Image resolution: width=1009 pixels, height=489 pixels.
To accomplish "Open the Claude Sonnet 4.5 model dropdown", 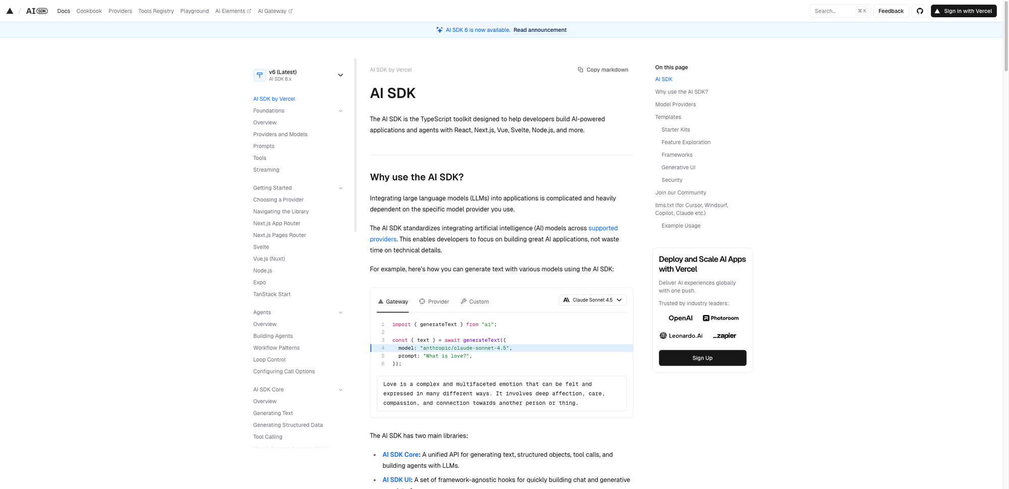I will 593,300.
